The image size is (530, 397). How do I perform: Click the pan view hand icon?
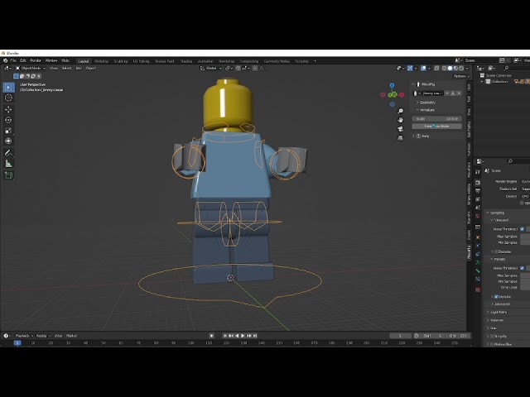pos(401,120)
